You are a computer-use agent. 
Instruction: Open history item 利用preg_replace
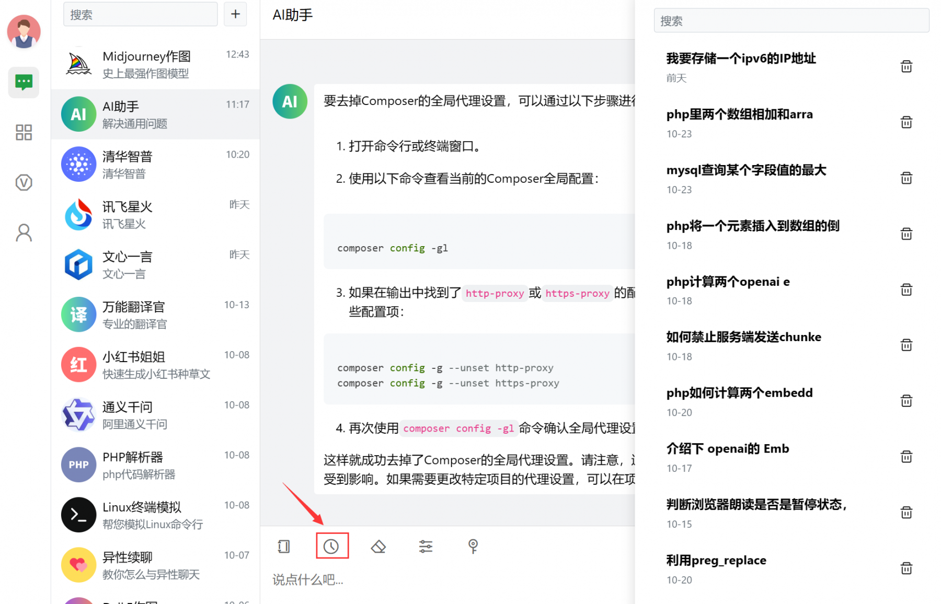[x=716, y=561]
